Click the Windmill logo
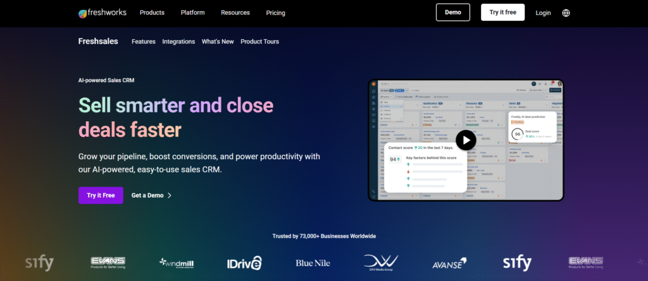This screenshot has width=648, height=281. (x=177, y=263)
